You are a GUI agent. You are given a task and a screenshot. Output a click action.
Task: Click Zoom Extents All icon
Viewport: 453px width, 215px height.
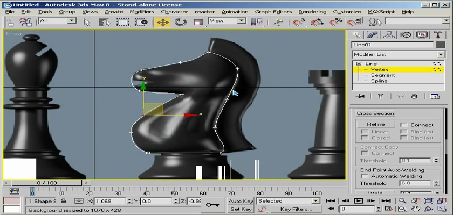442,201
